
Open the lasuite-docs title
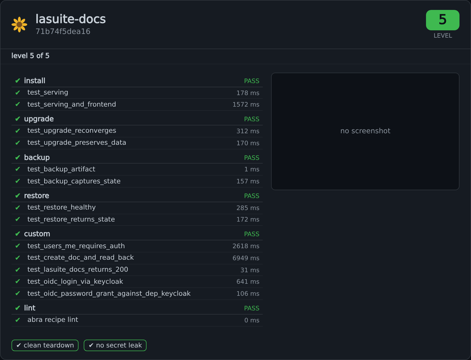coord(71,19)
